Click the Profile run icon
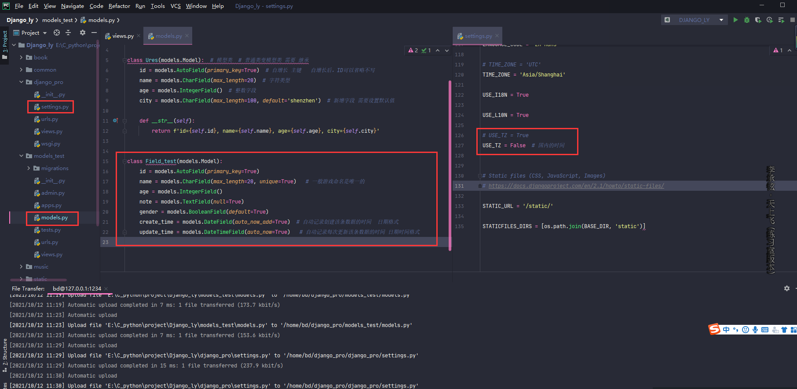The image size is (797, 389). click(x=770, y=20)
